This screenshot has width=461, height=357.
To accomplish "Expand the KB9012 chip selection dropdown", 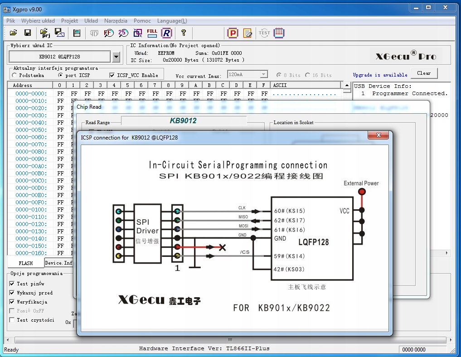I will coord(116,57).
